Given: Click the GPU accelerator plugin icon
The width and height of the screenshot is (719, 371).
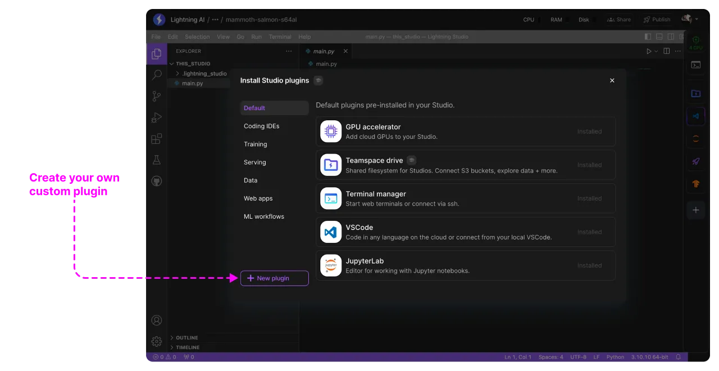Looking at the screenshot, I should pos(331,132).
